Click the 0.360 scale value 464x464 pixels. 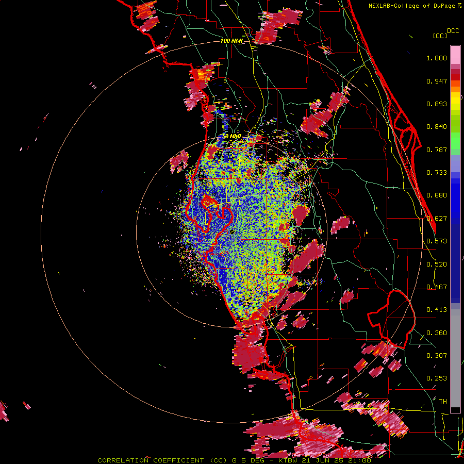tap(437, 333)
